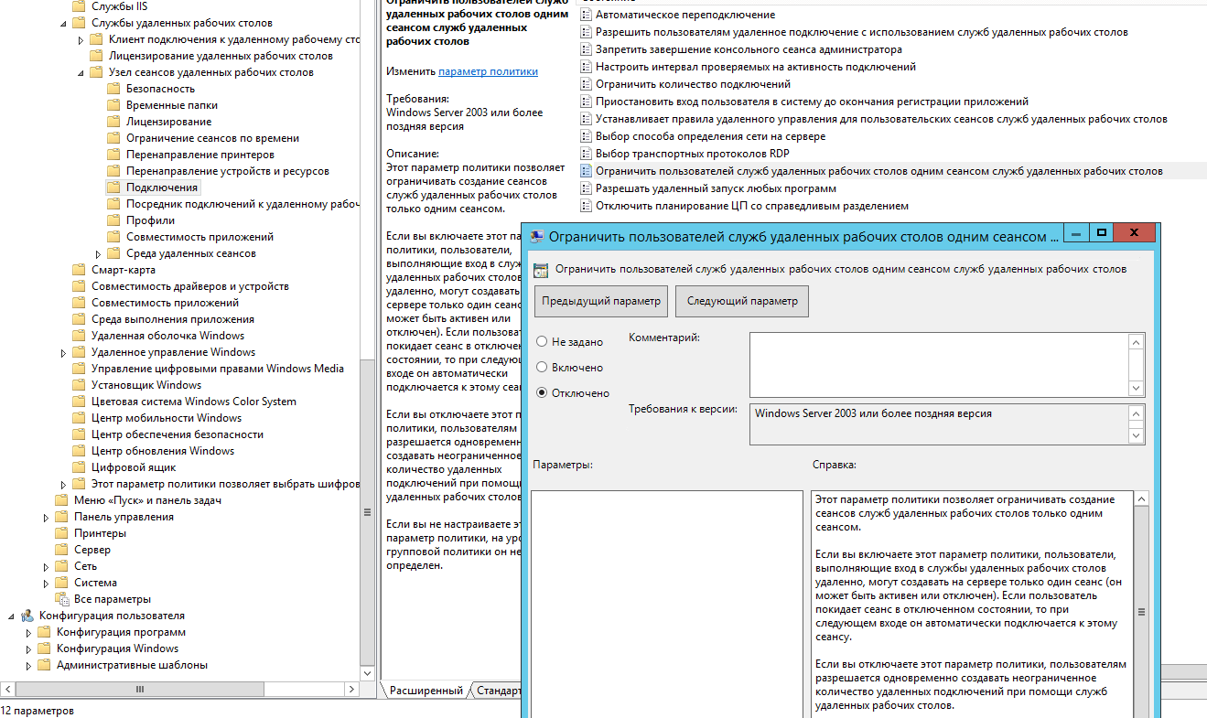Expand Конфигурация программ under user configuration

(x=29, y=632)
